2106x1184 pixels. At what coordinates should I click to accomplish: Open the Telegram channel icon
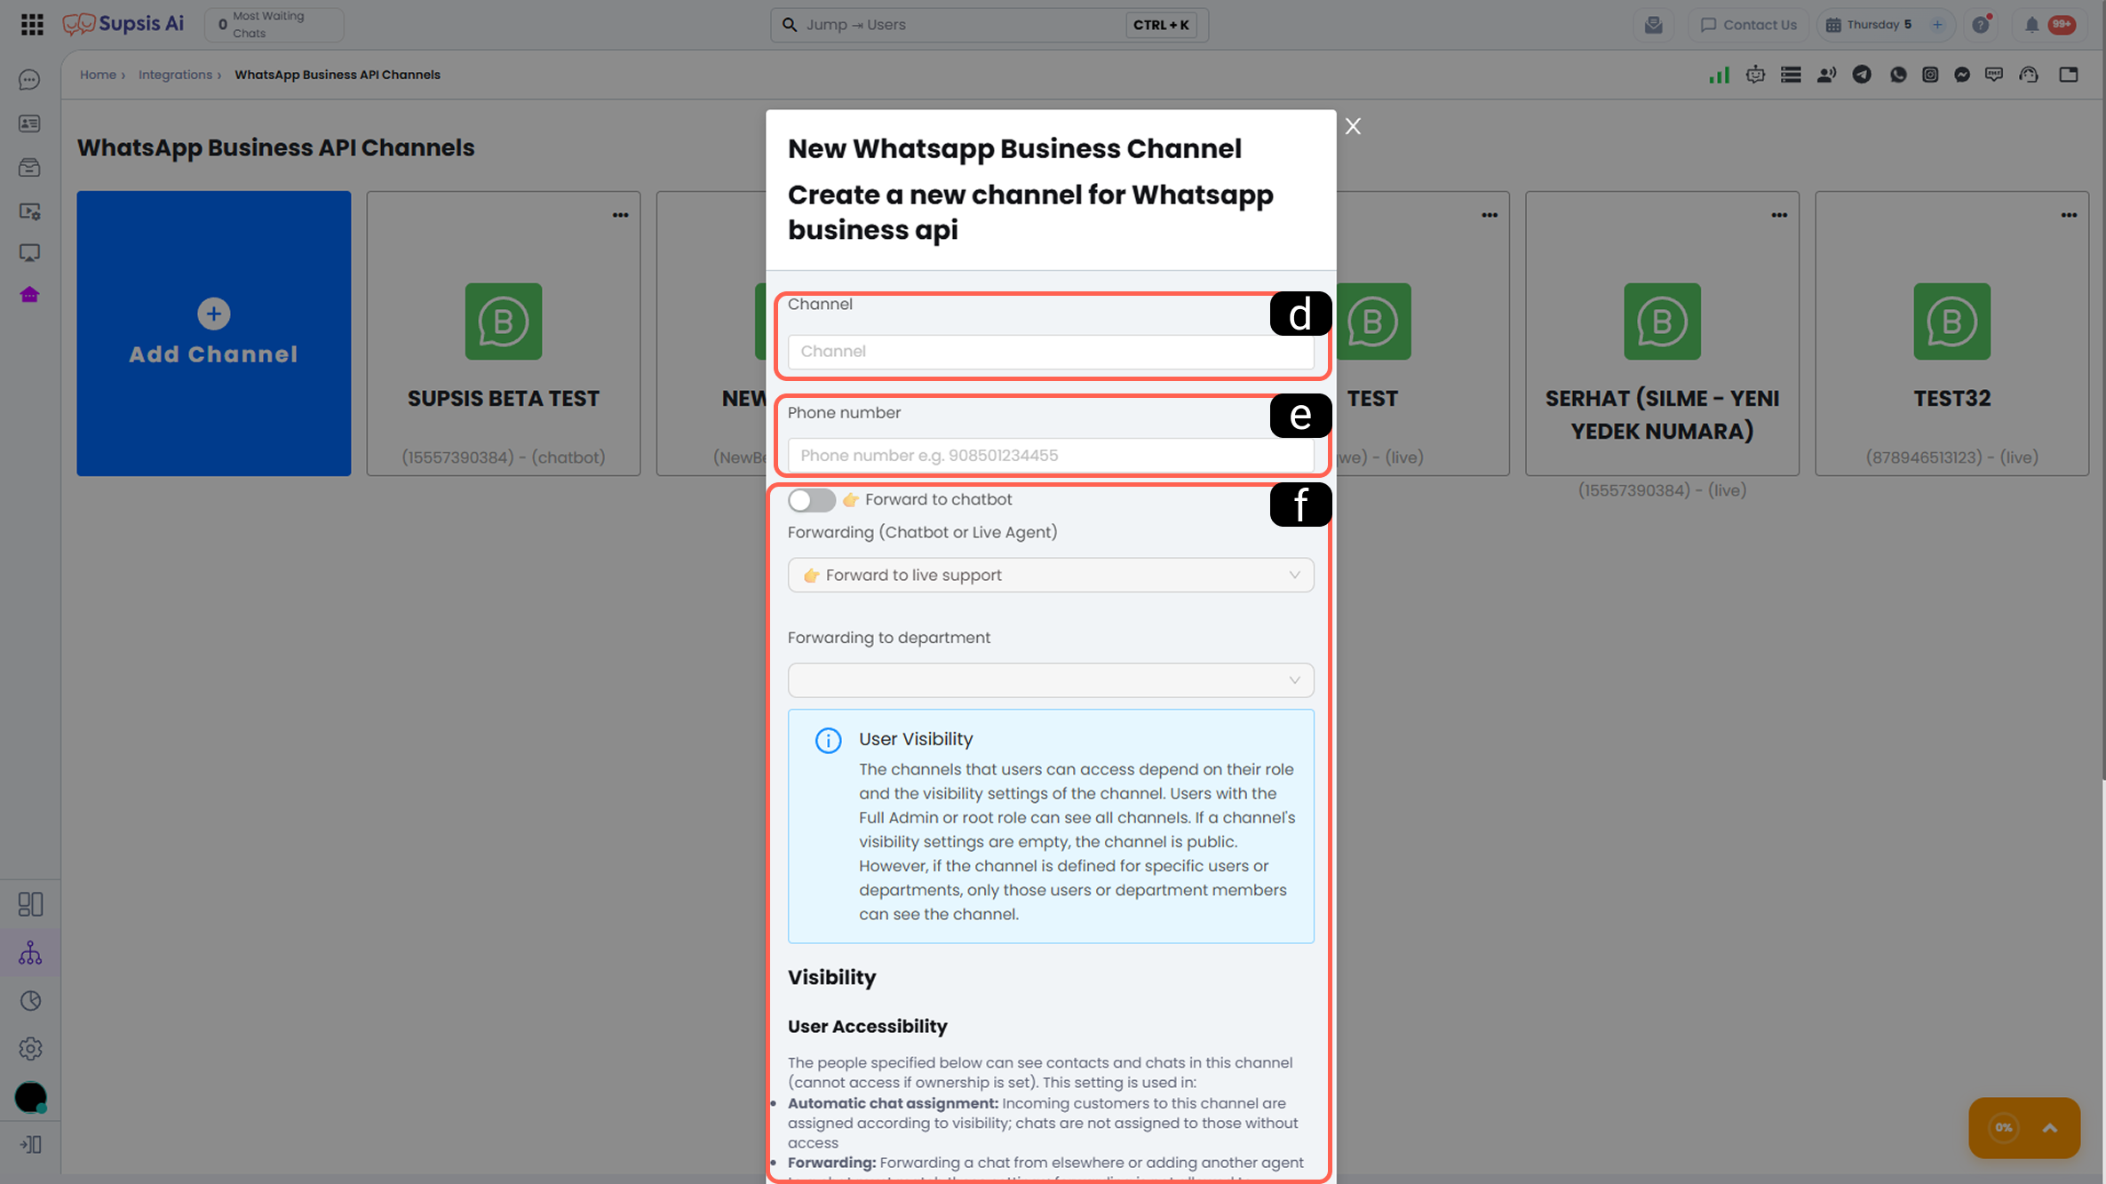[1862, 75]
